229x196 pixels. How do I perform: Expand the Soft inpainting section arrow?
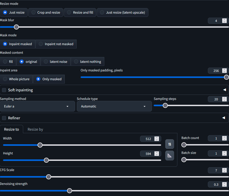pos(225,90)
